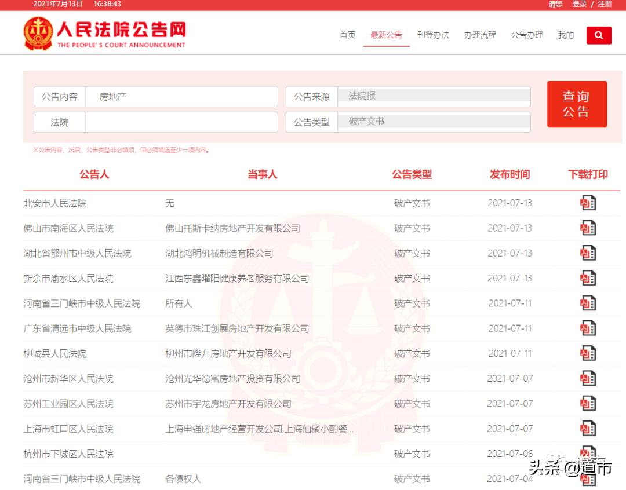
Task: Click the 登录 login link
Action: click(580, 5)
